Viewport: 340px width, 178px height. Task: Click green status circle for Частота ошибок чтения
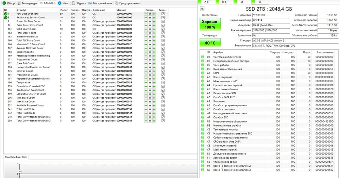pyautogui.click(x=203, y=57)
